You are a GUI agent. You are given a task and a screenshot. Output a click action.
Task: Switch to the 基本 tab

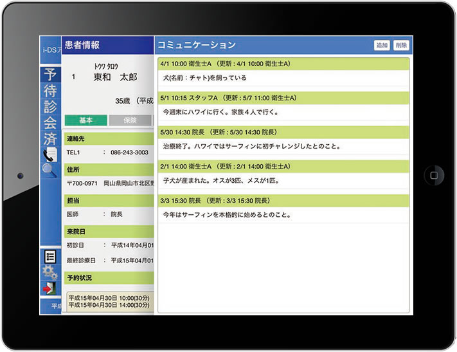85,120
